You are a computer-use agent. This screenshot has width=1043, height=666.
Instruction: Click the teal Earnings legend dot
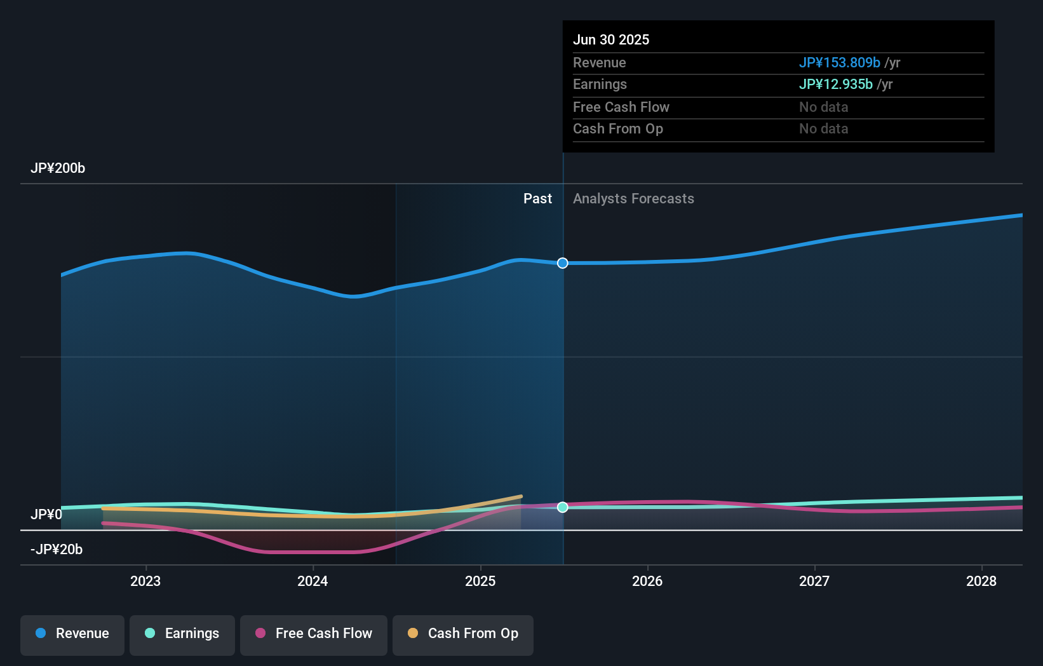click(x=150, y=634)
